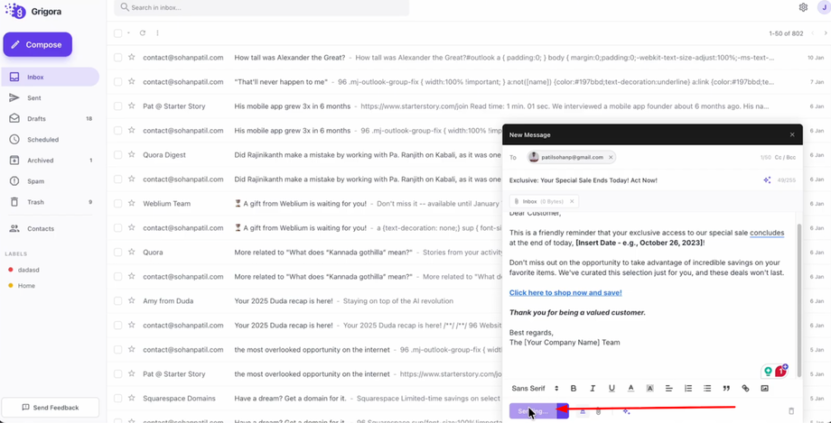Open the text color picker
831x423 pixels.
pos(630,388)
